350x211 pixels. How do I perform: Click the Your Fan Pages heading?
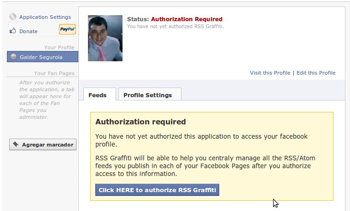point(54,73)
